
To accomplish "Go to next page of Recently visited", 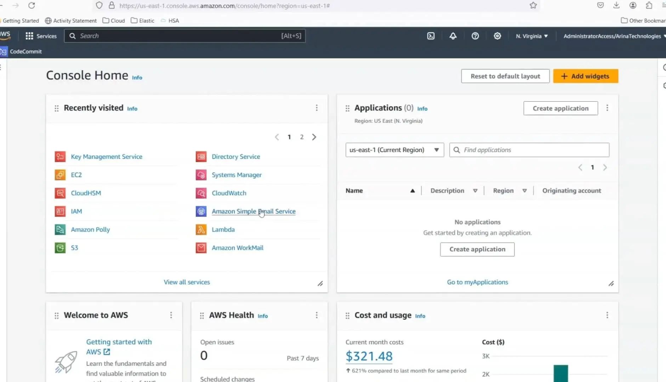I will 314,137.
